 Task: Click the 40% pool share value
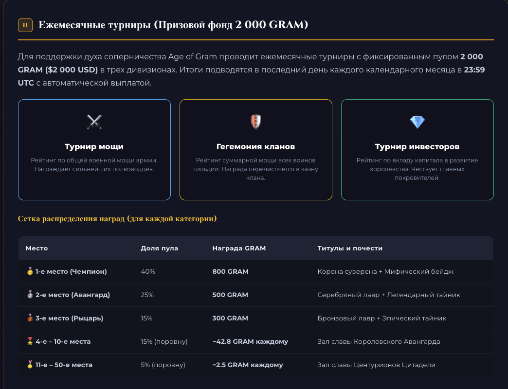point(148,271)
